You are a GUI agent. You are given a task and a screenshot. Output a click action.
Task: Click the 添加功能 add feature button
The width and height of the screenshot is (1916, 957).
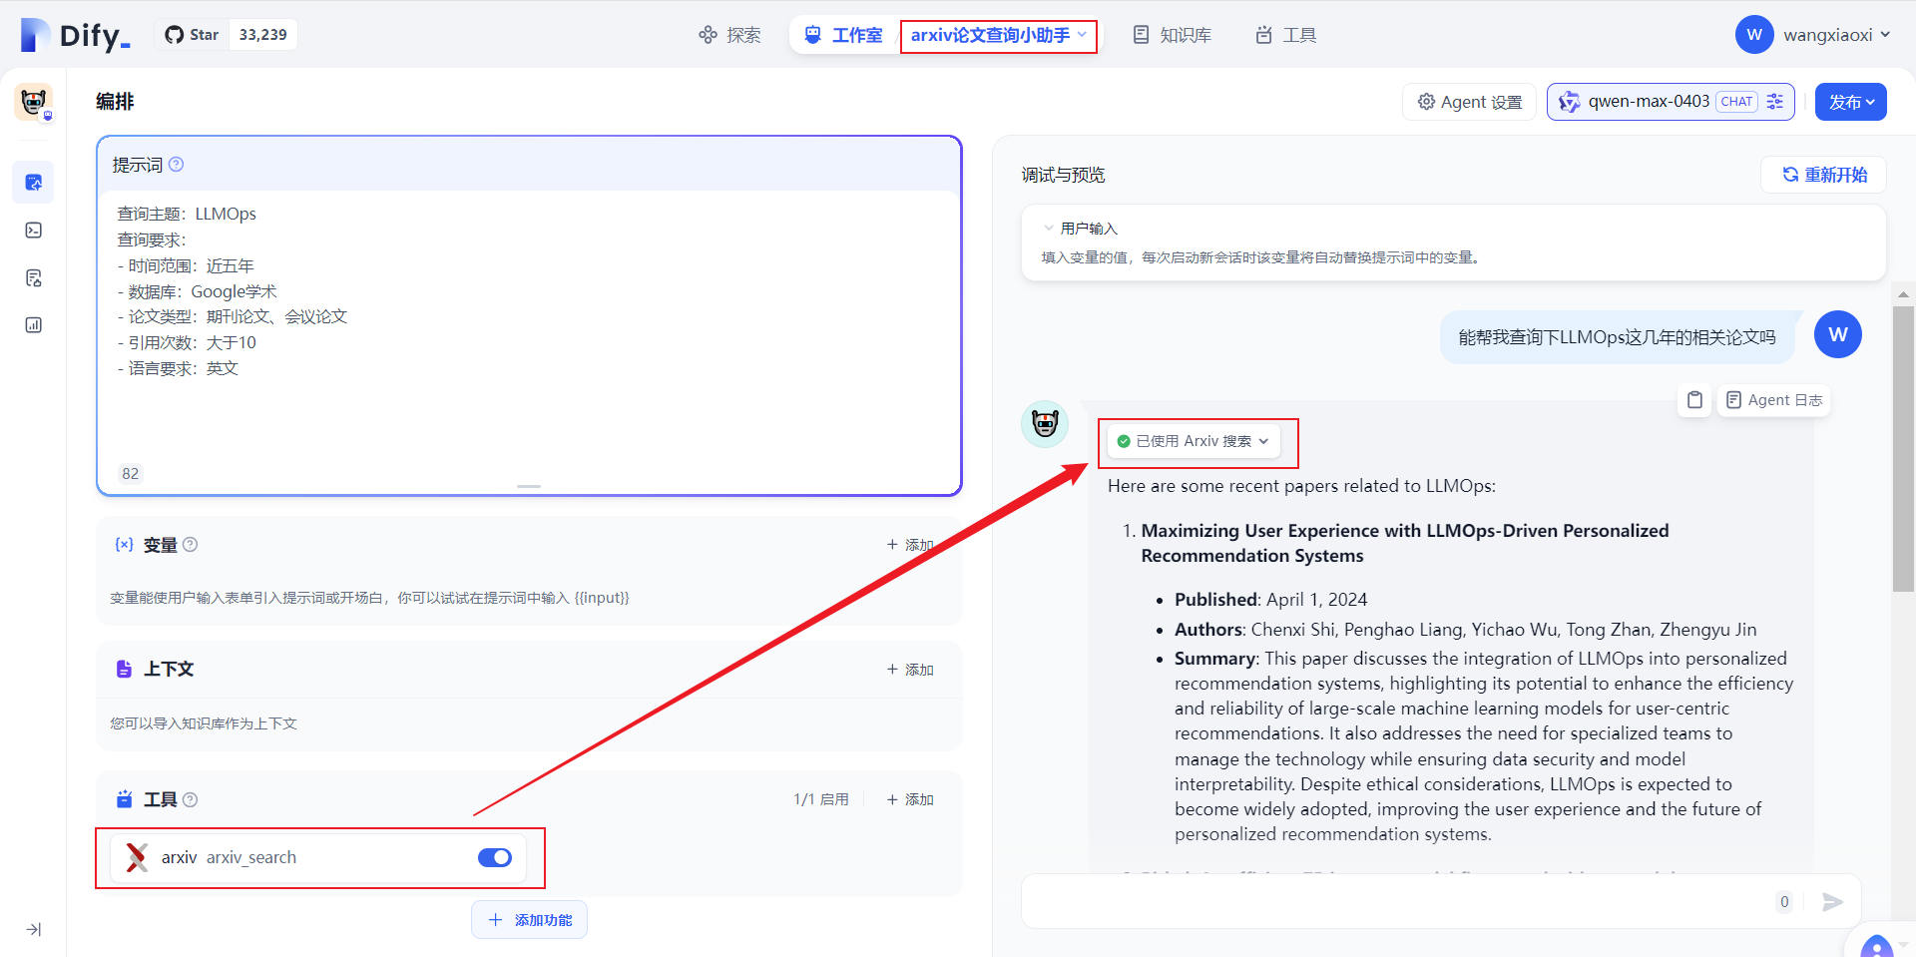pos(529,920)
